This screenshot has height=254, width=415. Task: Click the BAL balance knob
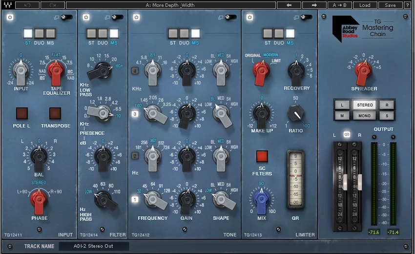click(39, 157)
